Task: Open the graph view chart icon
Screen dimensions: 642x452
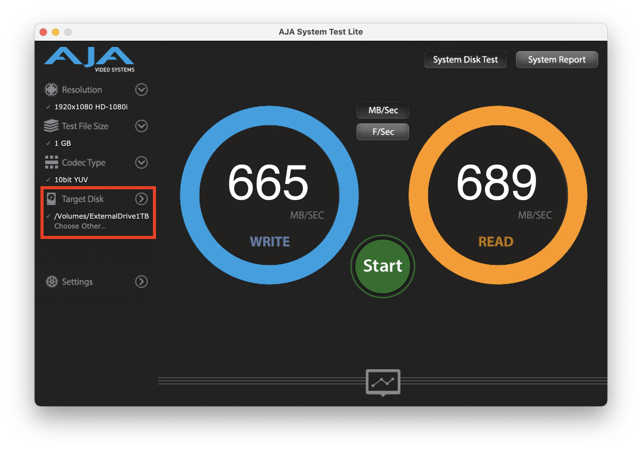Action: pos(383,382)
